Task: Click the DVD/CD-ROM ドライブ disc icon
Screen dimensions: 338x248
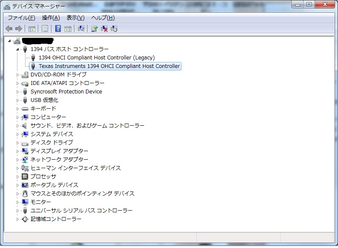Action: [25, 75]
